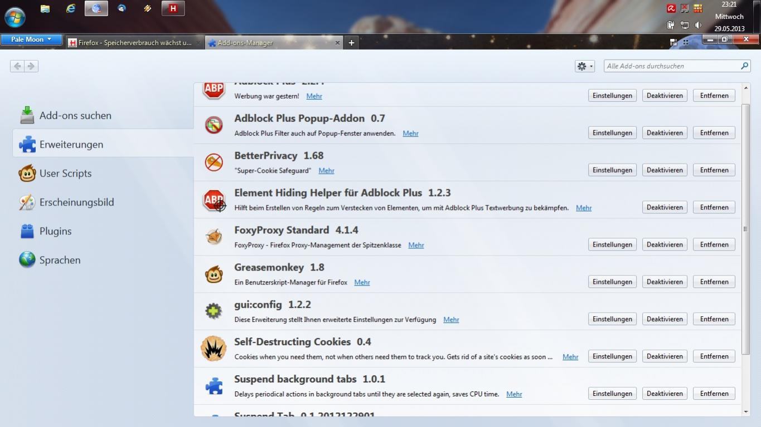Open the gear tools dropdown for add-ons
The image size is (761, 427).
[585, 66]
